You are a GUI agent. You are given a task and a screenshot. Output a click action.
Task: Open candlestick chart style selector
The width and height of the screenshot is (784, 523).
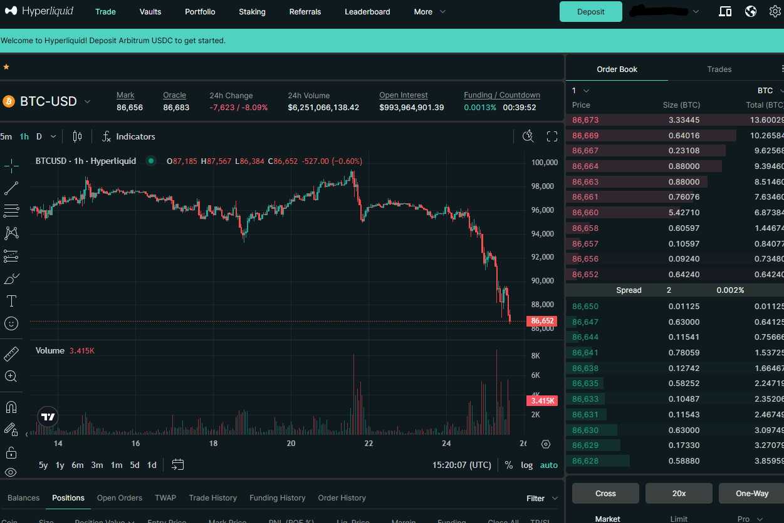77,136
